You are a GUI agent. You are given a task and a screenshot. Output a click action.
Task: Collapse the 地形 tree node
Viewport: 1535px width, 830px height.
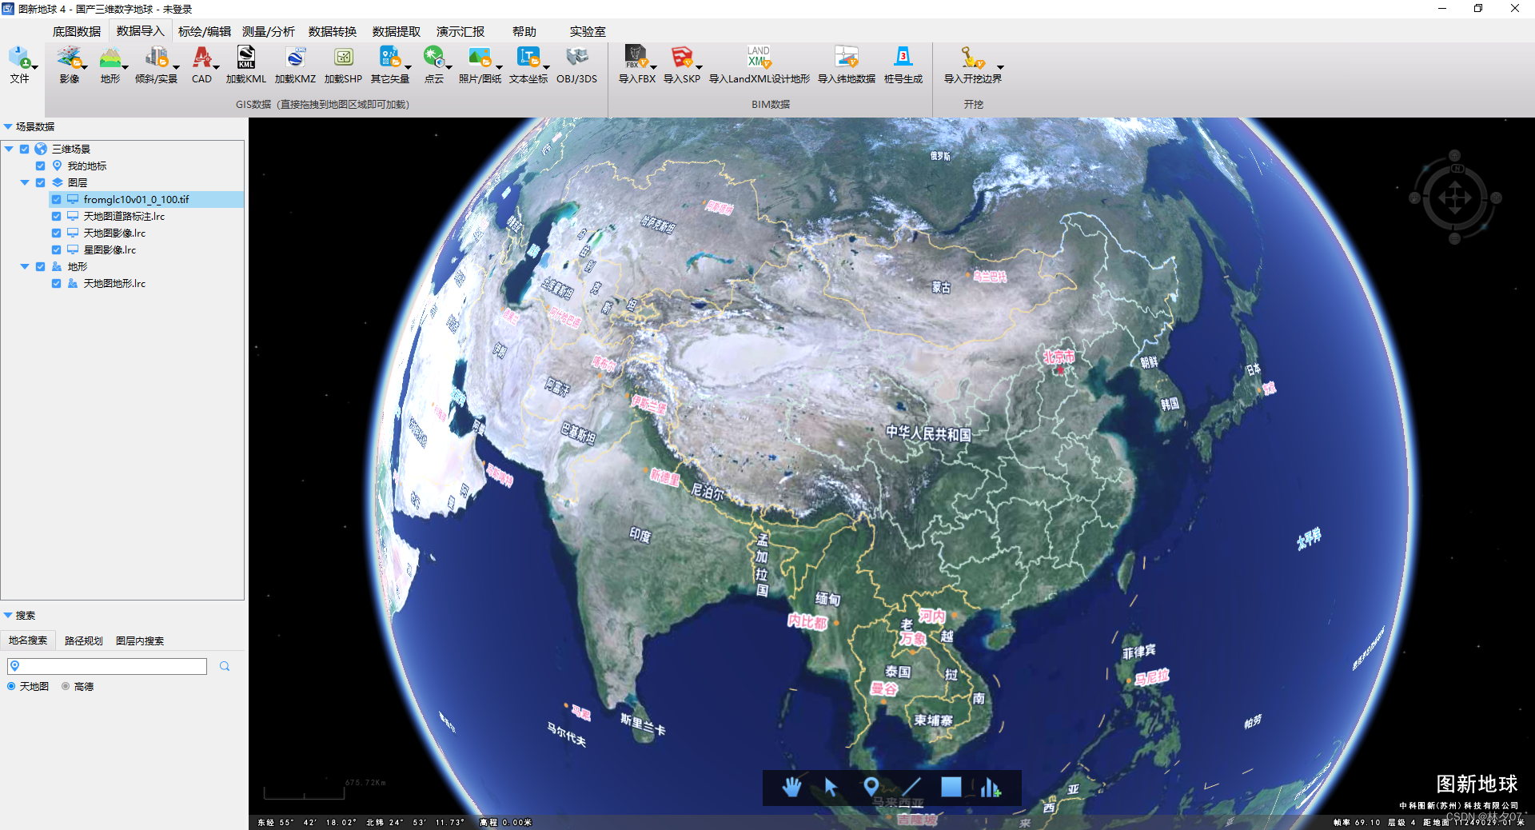25,266
